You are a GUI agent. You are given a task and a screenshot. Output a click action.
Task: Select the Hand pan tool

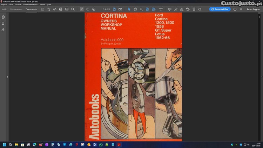135,9
